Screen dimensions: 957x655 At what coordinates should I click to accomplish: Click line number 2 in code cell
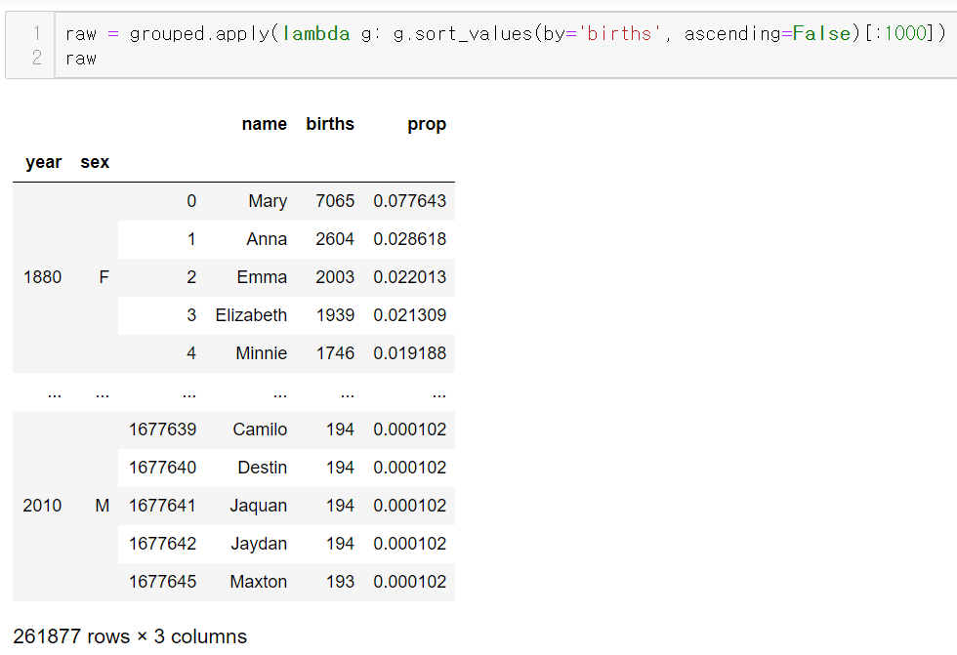click(x=37, y=58)
